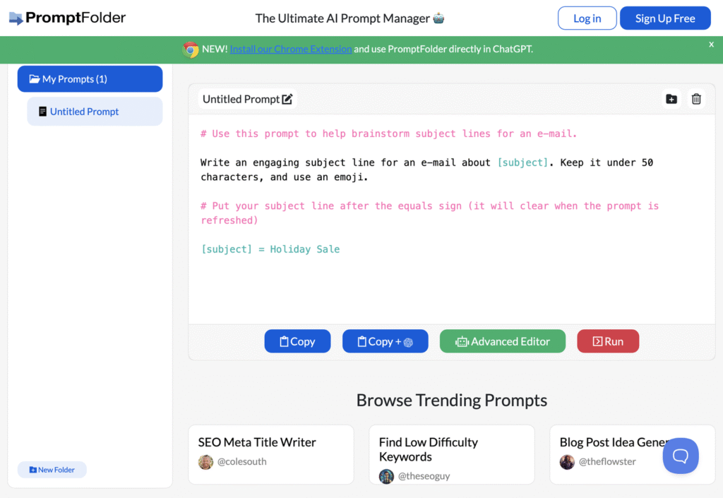Click the @colesouth avatar image
The width and height of the screenshot is (723, 498).
pos(205,461)
